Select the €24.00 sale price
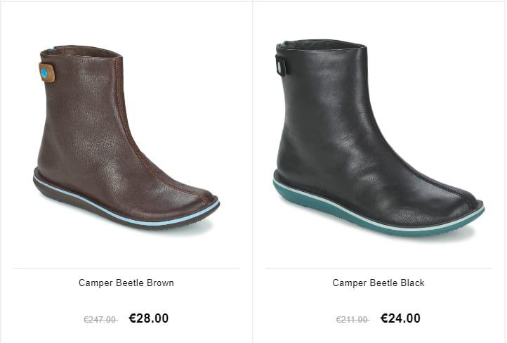The width and height of the screenshot is (507, 343). pyautogui.click(x=401, y=318)
